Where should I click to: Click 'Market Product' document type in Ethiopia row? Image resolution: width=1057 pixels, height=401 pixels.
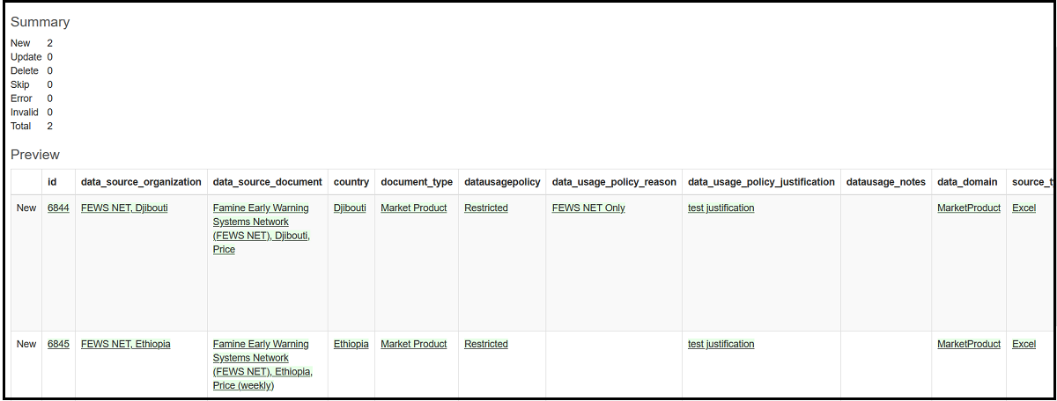(413, 345)
